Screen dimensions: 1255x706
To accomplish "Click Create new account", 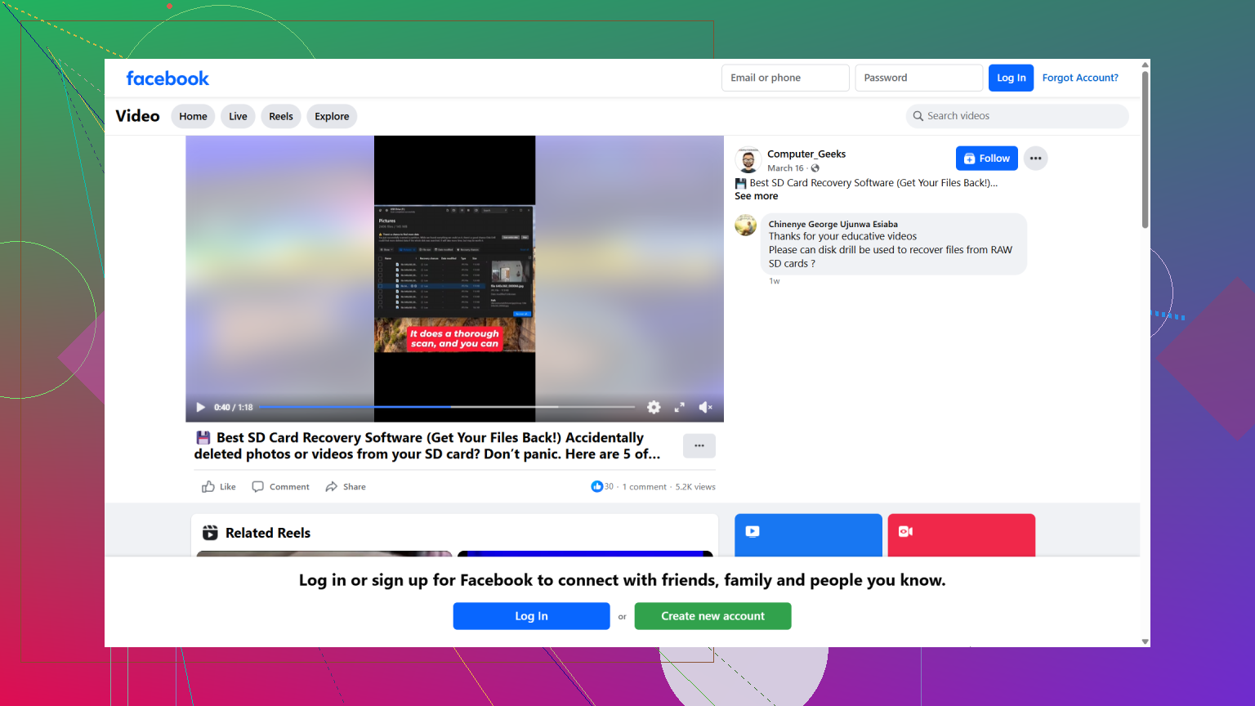I will pyautogui.click(x=712, y=616).
